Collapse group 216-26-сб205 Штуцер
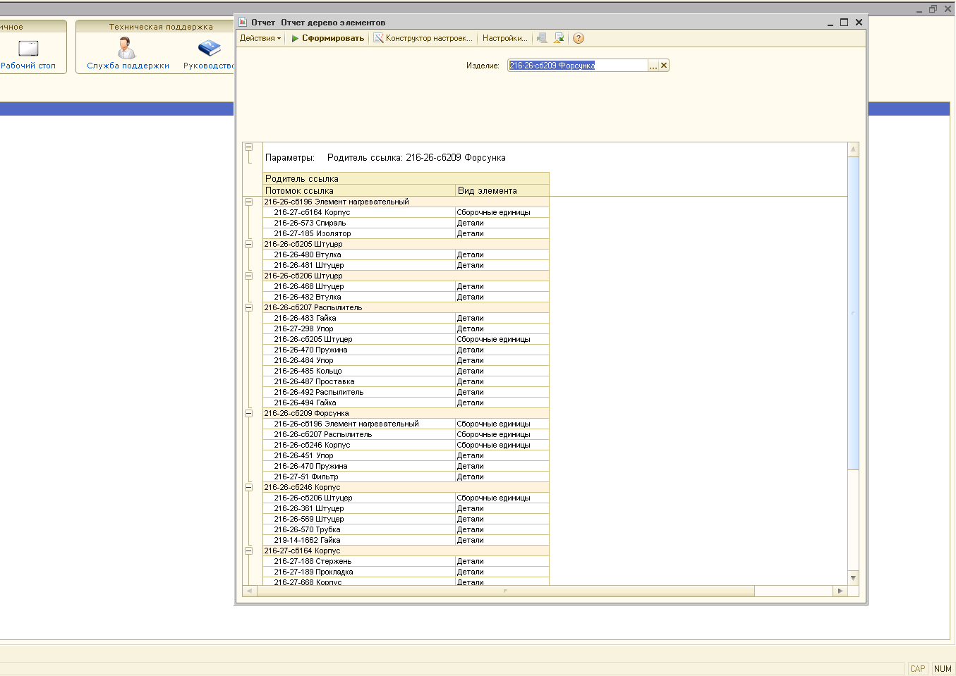956x676 pixels. [x=248, y=244]
